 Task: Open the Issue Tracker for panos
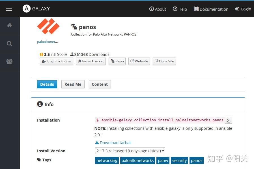[x=91, y=61]
